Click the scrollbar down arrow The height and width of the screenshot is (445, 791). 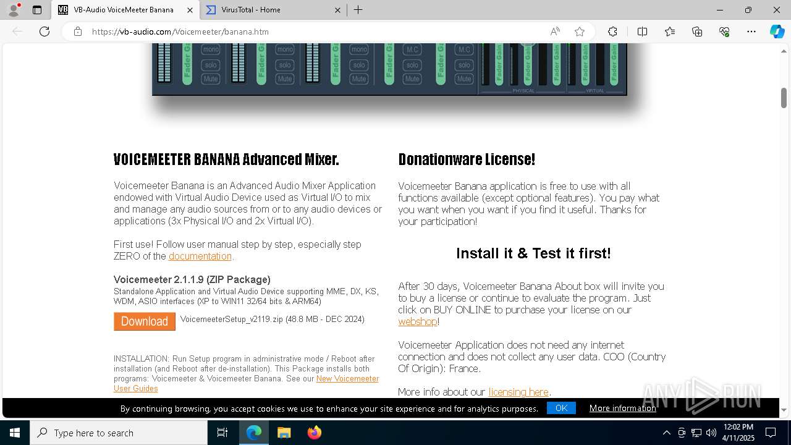click(784, 410)
